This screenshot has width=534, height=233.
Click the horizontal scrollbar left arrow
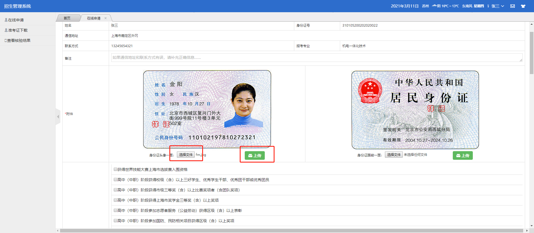[58, 231]
